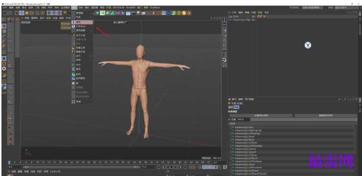
Task: Click the 权重 100% value field
Action: (243, 120)
